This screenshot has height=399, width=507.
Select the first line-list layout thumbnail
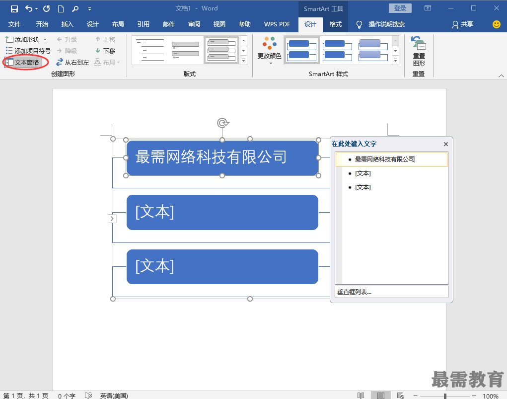click(x=150, y=50)
